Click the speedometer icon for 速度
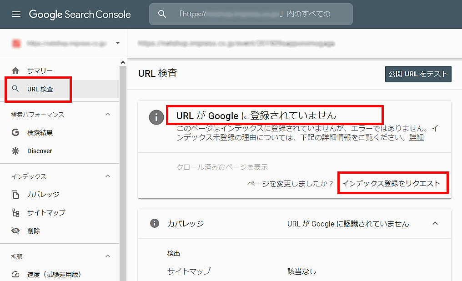The image size is (462, 281). coord(15,275)
